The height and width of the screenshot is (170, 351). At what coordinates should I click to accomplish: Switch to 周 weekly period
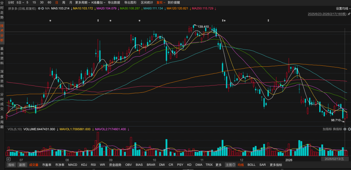tap(64, 2)
